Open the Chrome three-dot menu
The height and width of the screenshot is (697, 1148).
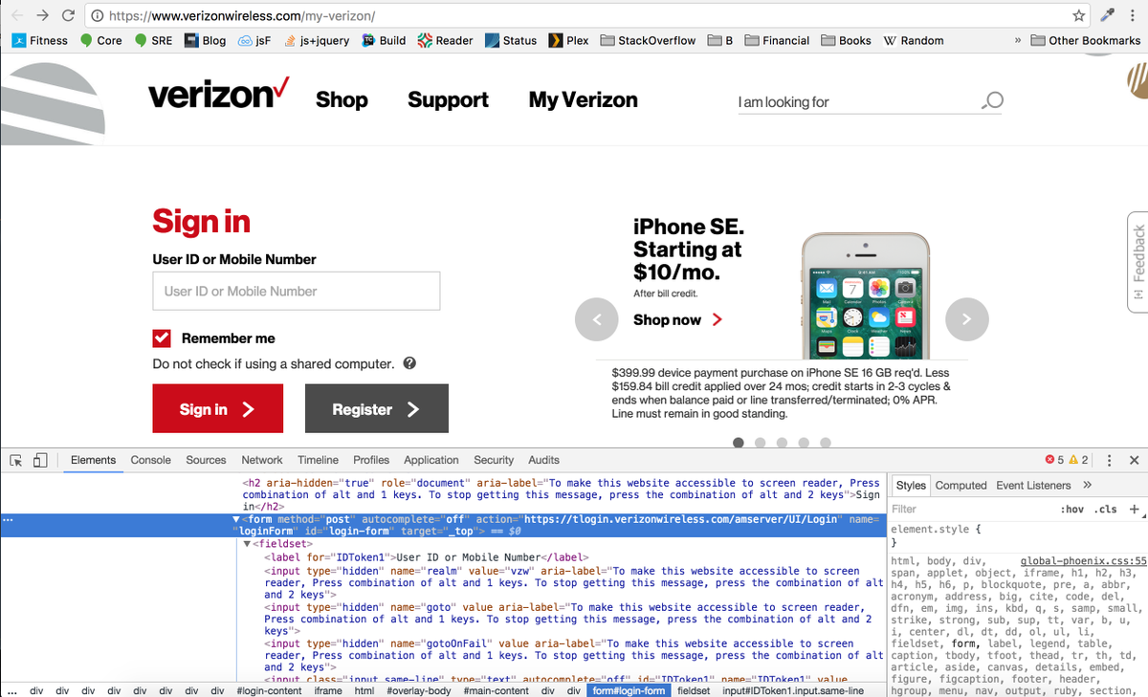click(x=1134, y=16)
